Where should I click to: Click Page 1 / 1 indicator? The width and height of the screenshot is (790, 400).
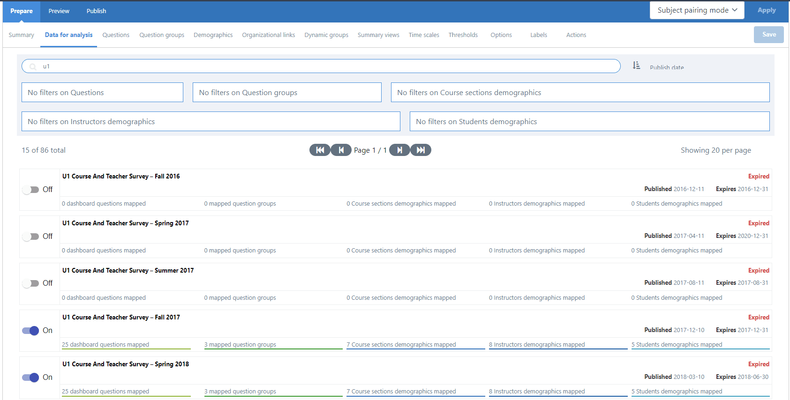click(x=370, y=150)
